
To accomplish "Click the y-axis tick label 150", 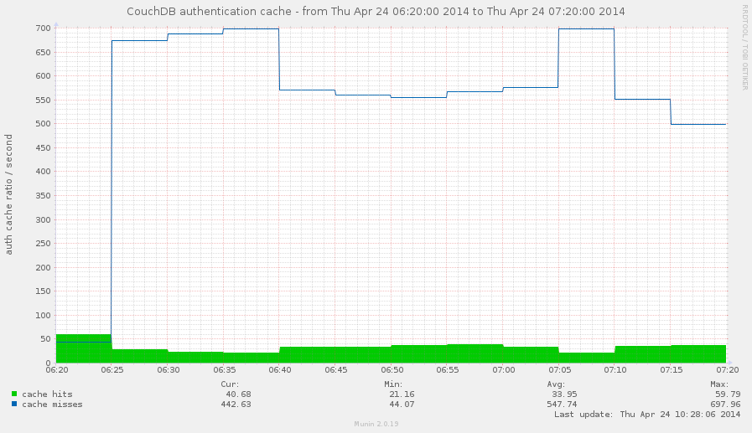I will [x=43, y=291].
